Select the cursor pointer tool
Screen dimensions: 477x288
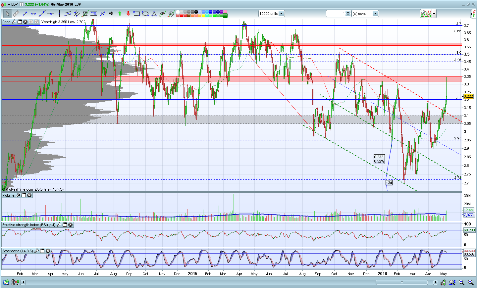(7, 14)
